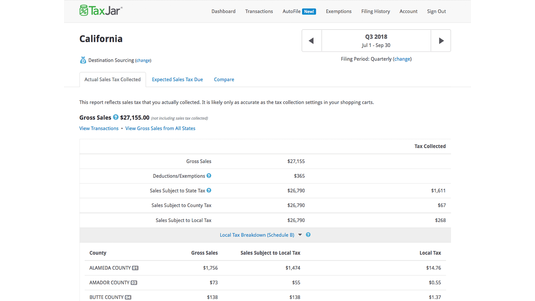Click the Sales Subject to State Tax help icon
The image size is (535, 301).
point(209,190)
